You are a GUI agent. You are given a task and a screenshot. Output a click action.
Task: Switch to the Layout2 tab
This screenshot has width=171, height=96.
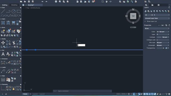point(42,94)
